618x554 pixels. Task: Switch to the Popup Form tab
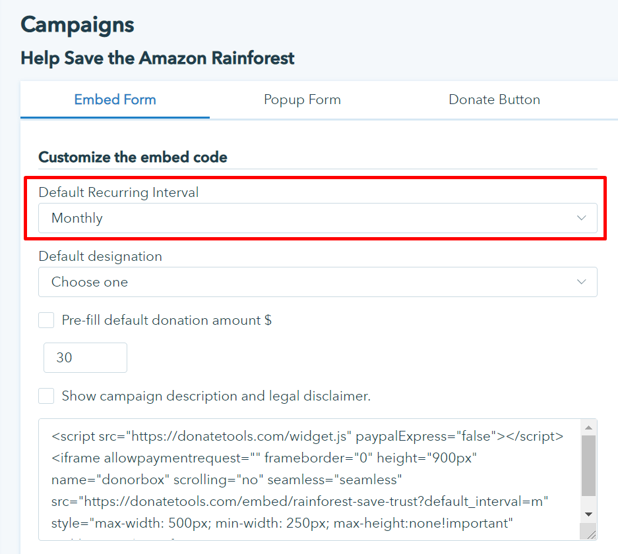tap(302, 100)
